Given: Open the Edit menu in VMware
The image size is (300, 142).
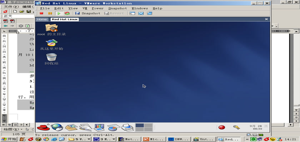Looking at the screenshot, I should coord(59,9).
